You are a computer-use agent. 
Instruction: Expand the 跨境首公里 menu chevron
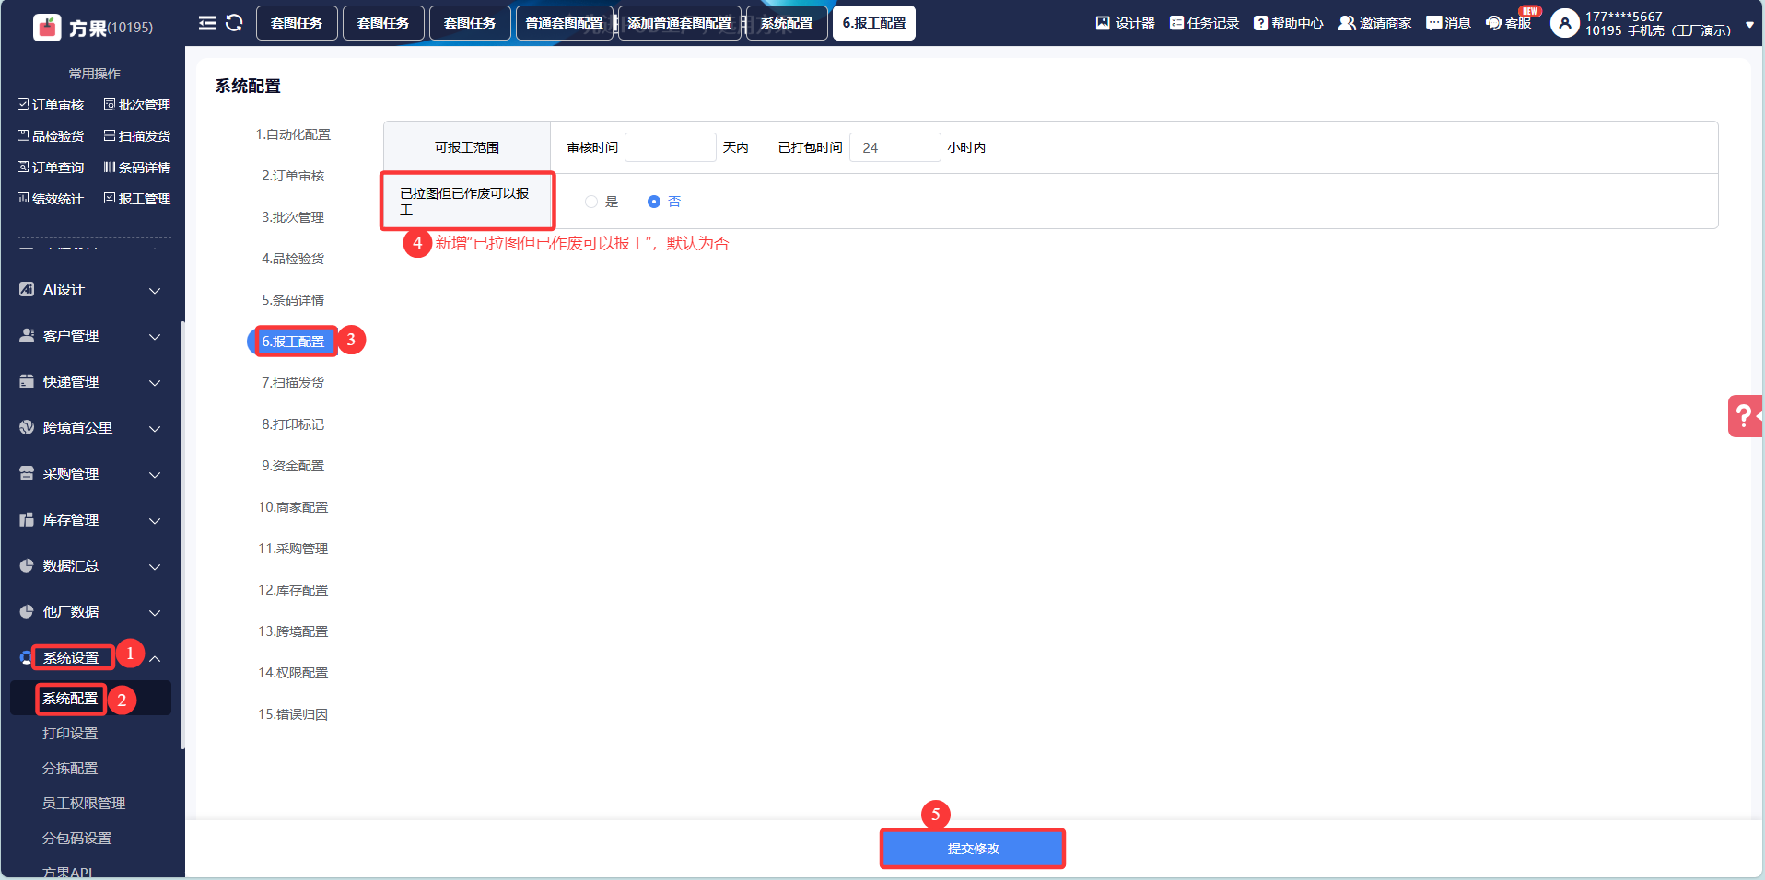(x=155, y=429)
